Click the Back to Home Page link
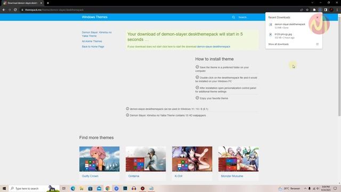 (x=93, y=46)
